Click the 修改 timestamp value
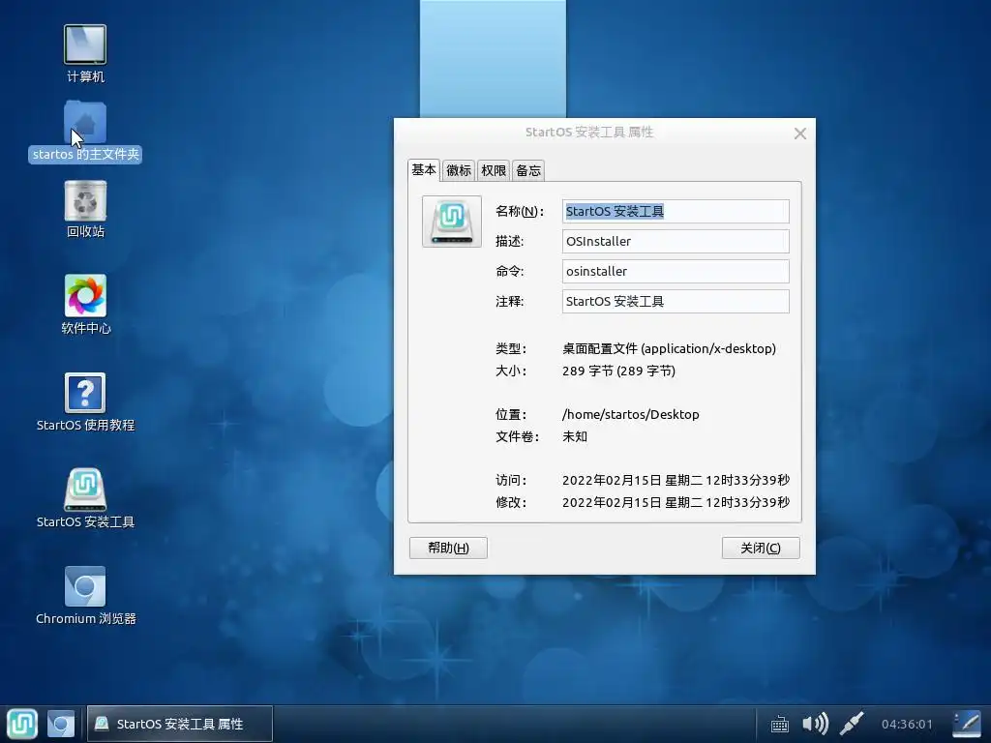Image resolution: width=991 pixels, height=743 pixels. [676, 502]
